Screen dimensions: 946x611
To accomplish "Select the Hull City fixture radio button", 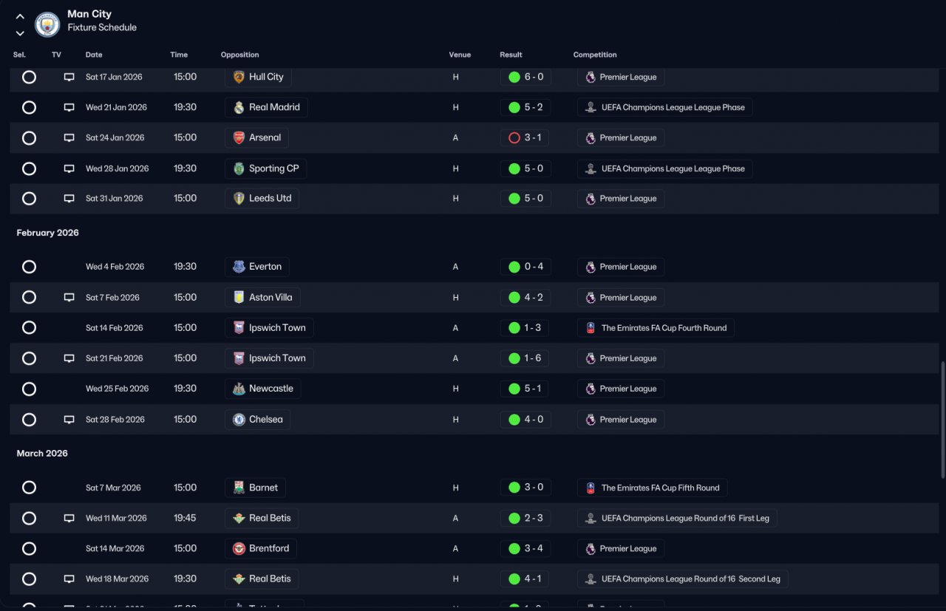I will (x=29, y=77).
